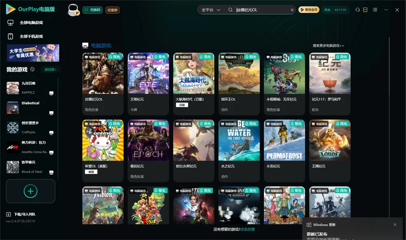Click the PC icon beside Blood of Steel
Screen dimensions: 406x240
[x=51, y=173]
